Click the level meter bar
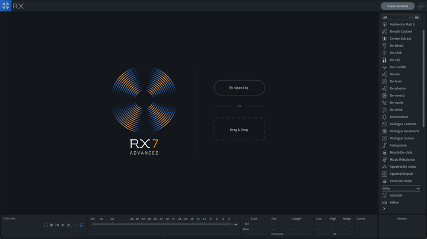The width and height of the screenshot is (427, 239). 161,224
